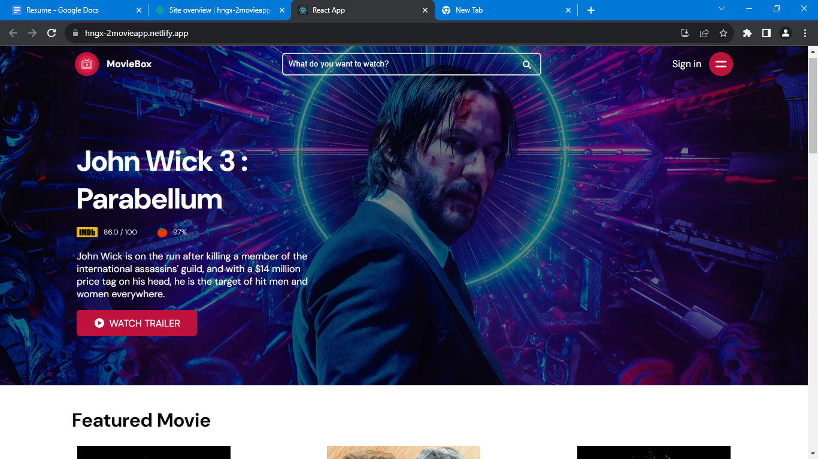Click the scrollbar down arrow
818x459 pixels.
[813, 454]
